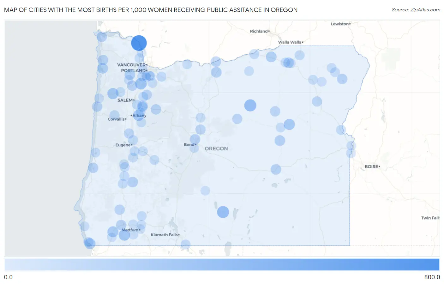Viewport: 444px width, 284px height.
Task: Select the VANCOUVER city label
Action: [132, 65]
